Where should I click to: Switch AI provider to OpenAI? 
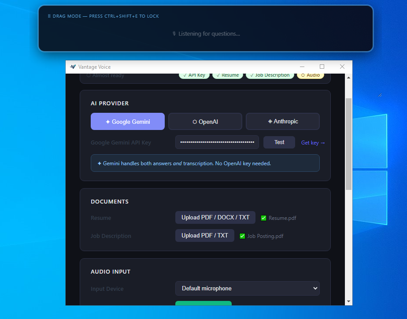point(205,122)
